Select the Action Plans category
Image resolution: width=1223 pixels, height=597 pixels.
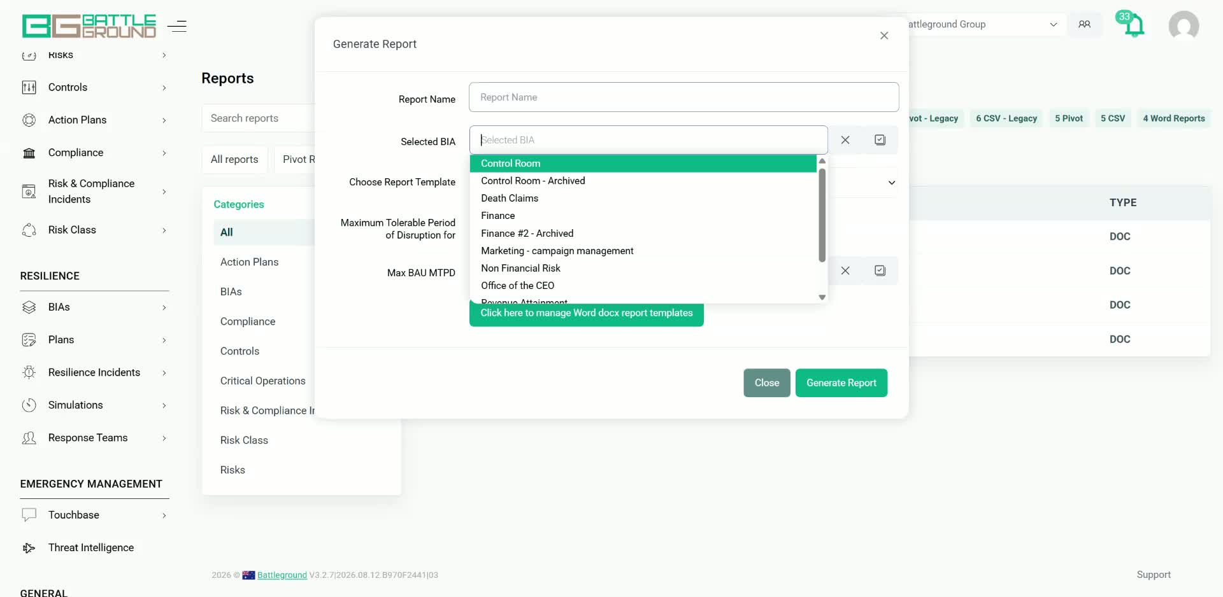(249, 262)
